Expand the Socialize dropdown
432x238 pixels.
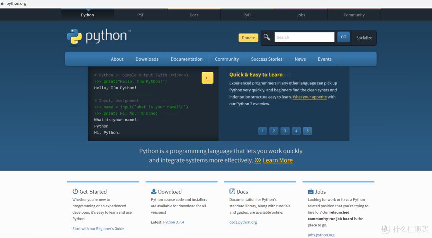pos(364,38)
